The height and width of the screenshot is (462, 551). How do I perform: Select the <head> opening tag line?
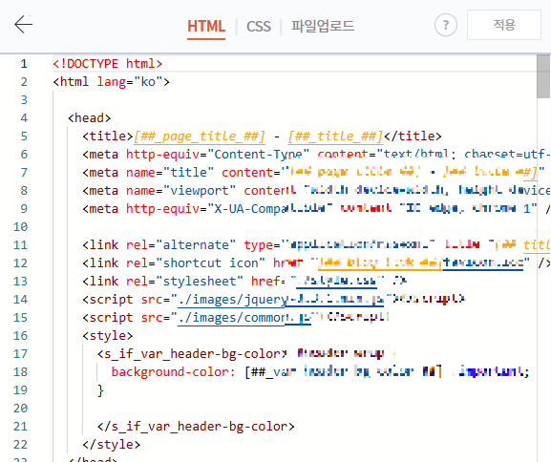coord(89,118)
